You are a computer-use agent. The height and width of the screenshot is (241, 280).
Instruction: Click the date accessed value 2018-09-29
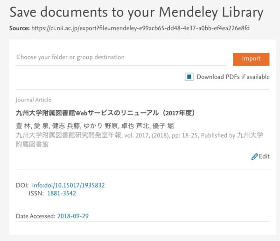click(x=73, y=216)
